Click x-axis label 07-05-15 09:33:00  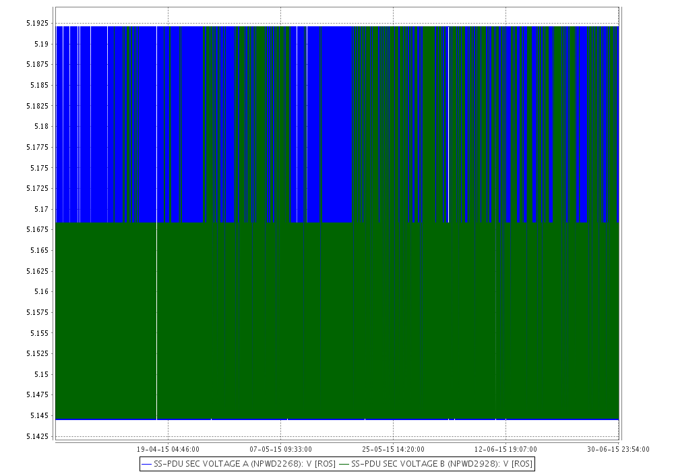pyautogui.click(x=280, y=449)
